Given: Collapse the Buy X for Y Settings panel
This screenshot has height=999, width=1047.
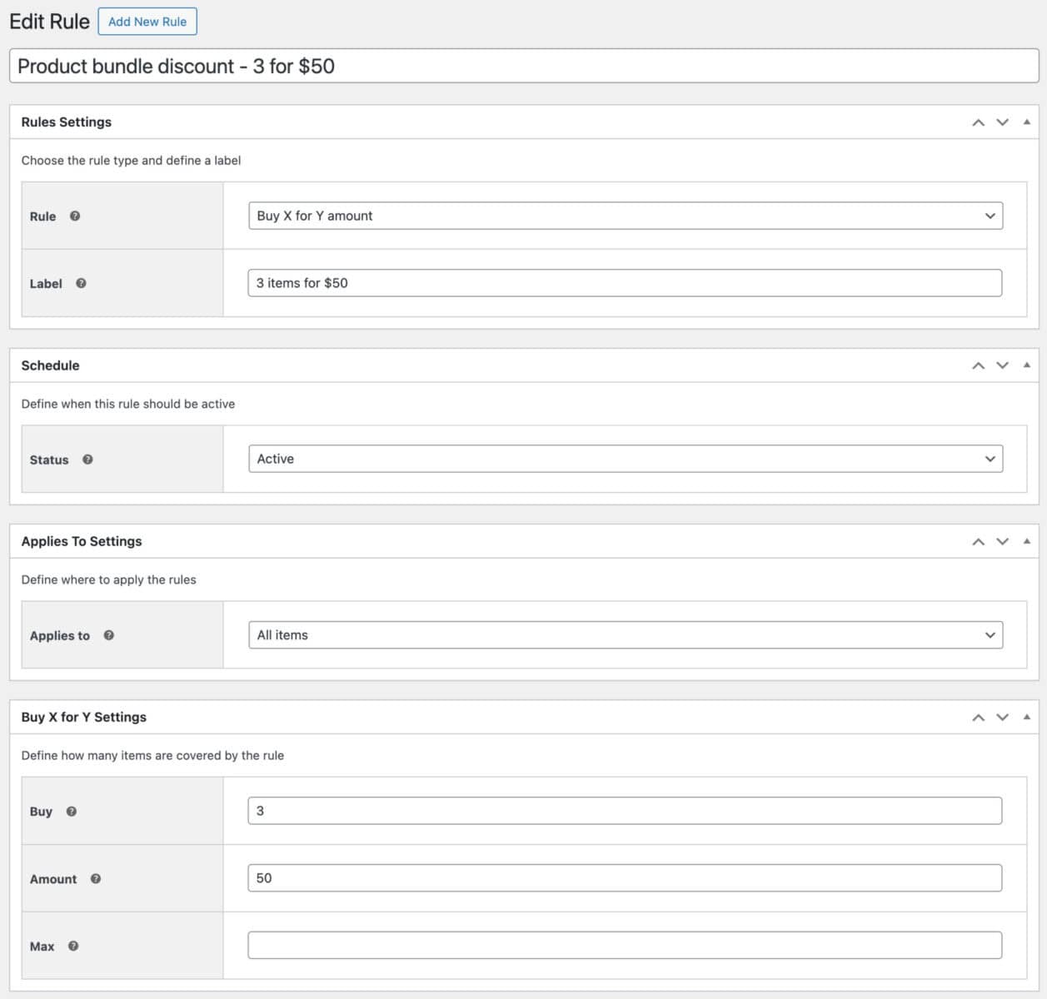Looking at the screenshot, I should pyautogui.click(x=1027, y=717).
